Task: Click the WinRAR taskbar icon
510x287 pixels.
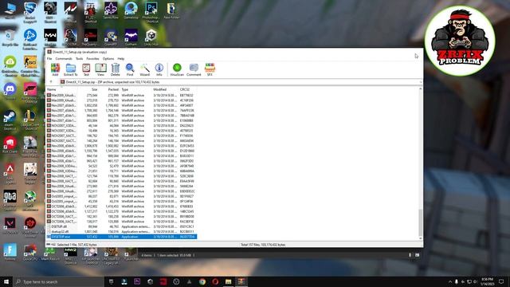Action: click(241, 281)
